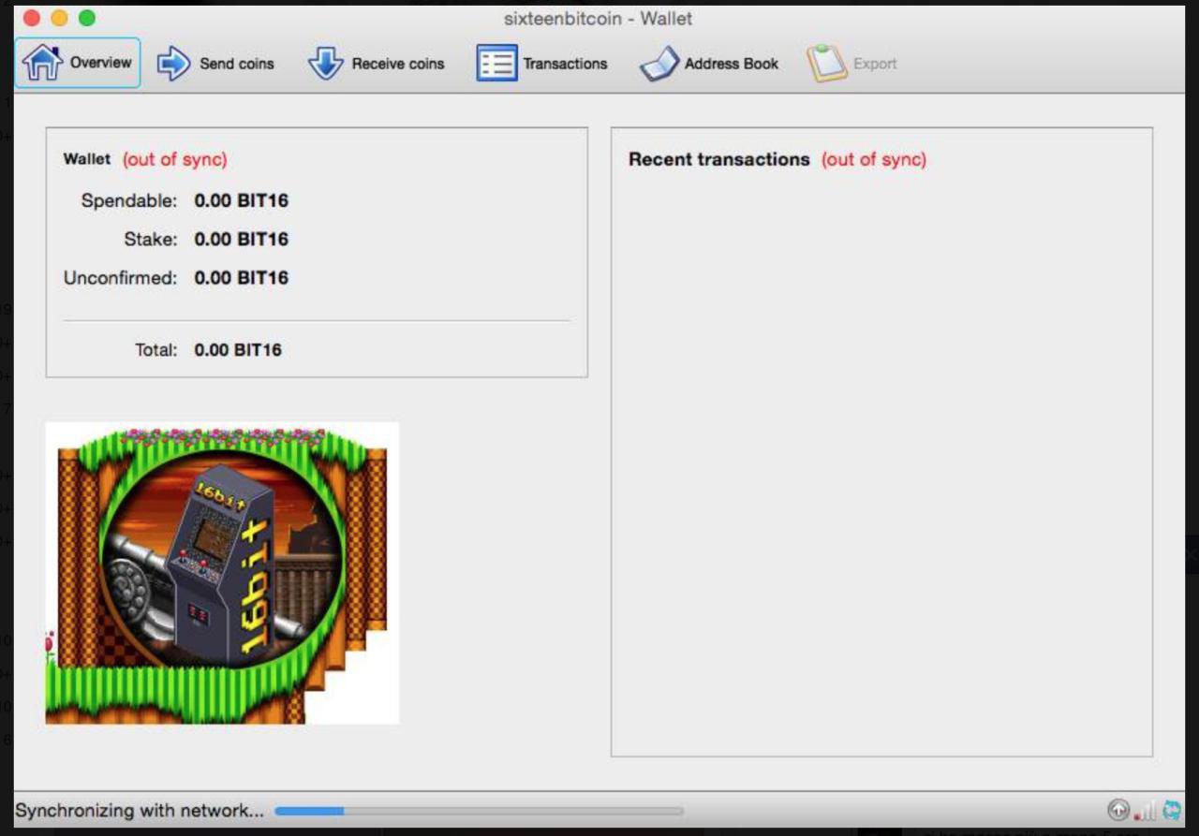1199x836 pixels.
Task: Click the Stake balance value
Action: pyautogui.click(x=242, y=239)
